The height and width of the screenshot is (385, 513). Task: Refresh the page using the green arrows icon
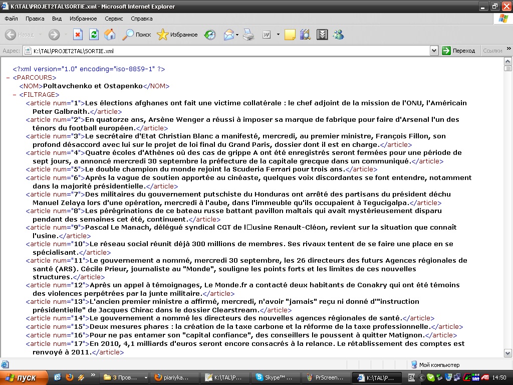94,35
